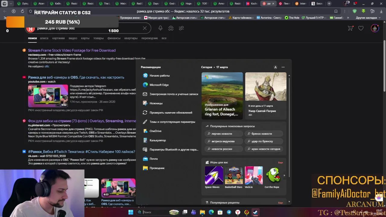This screenshot has height=217, width=386.
Task: Open favorites heart icon
Action: click(x=361, y=28)
